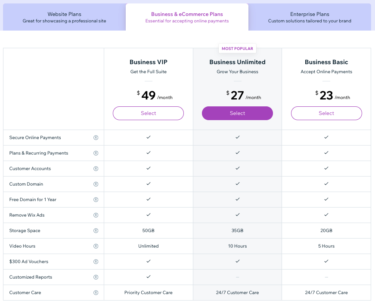Select the Business VIP plan
The height and width of the screenshot is (304, 375).
pyautogui.click(x=148, y=113)
